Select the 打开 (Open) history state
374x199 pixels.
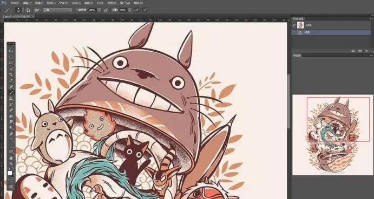click(x=331, y=32)
